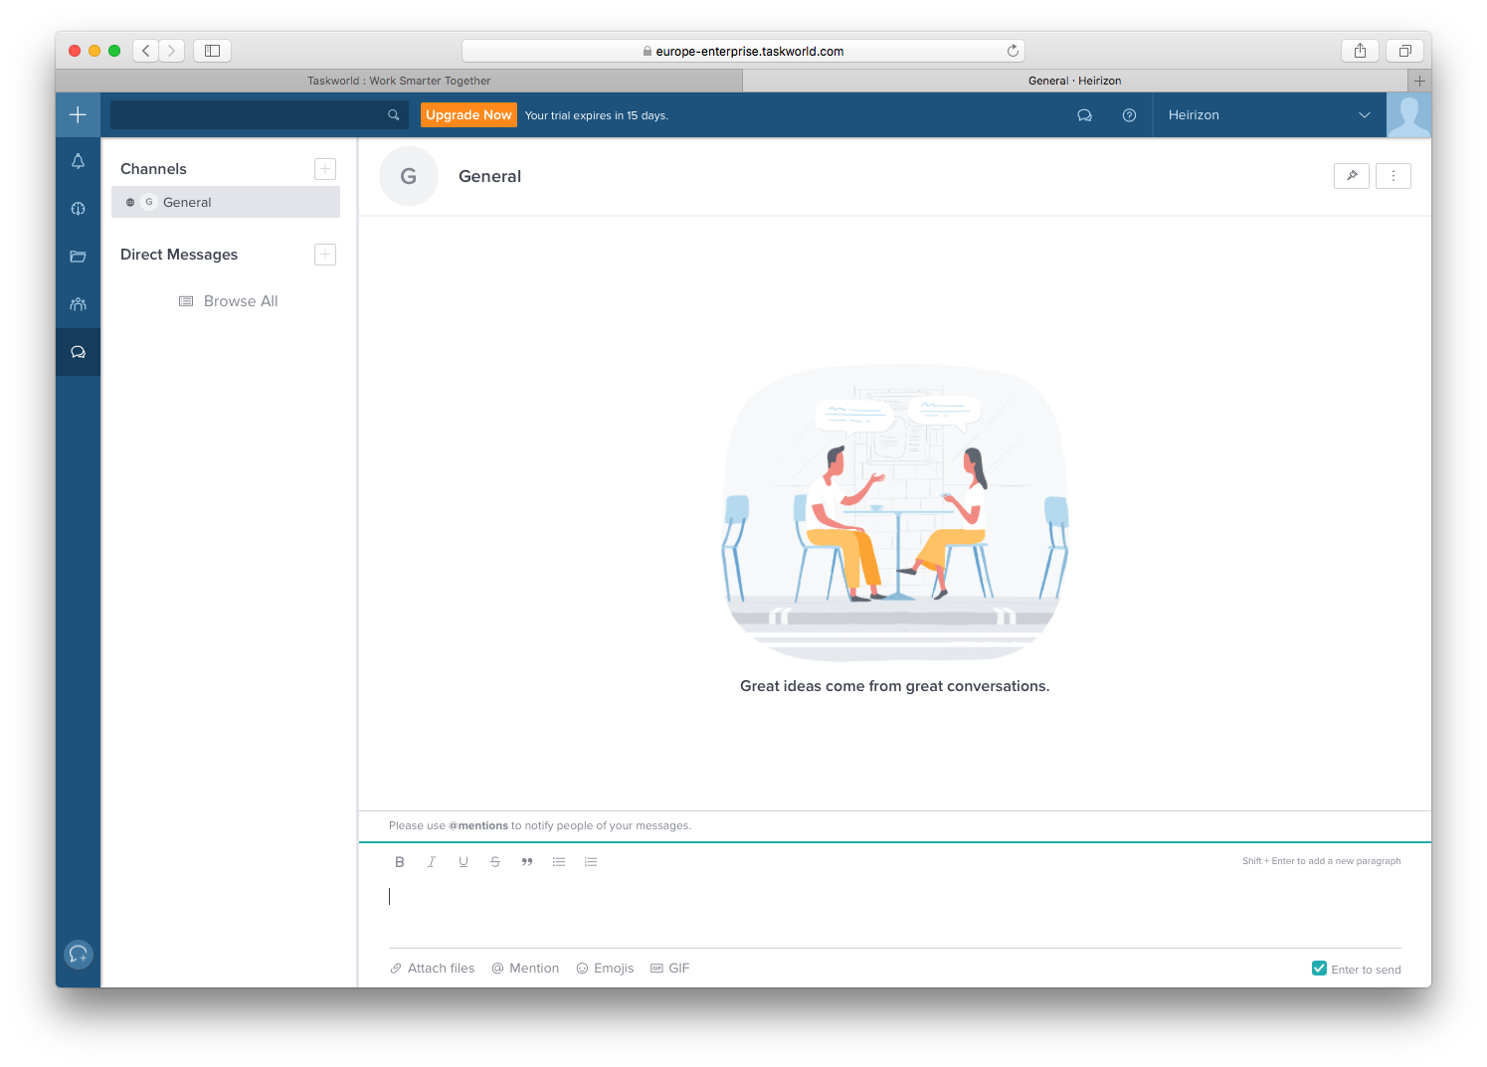1487x1067 pixels.
Task: Click the plus create button in sidebar
Action: coord(78,114)
